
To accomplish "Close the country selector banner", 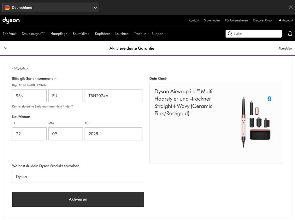I will [291, 7].
